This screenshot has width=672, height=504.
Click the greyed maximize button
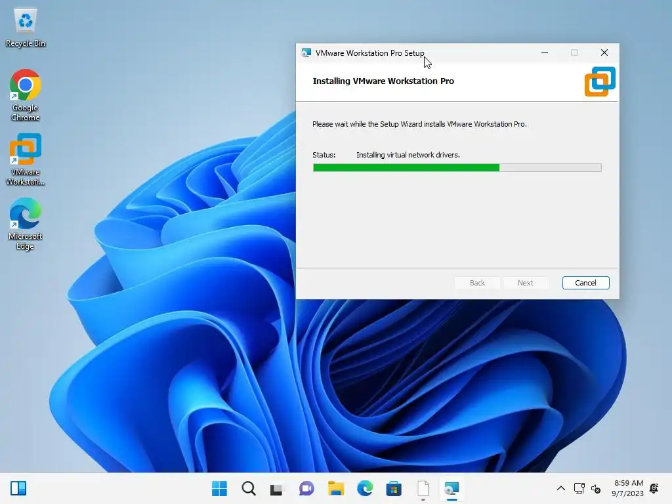click(574, 52)
